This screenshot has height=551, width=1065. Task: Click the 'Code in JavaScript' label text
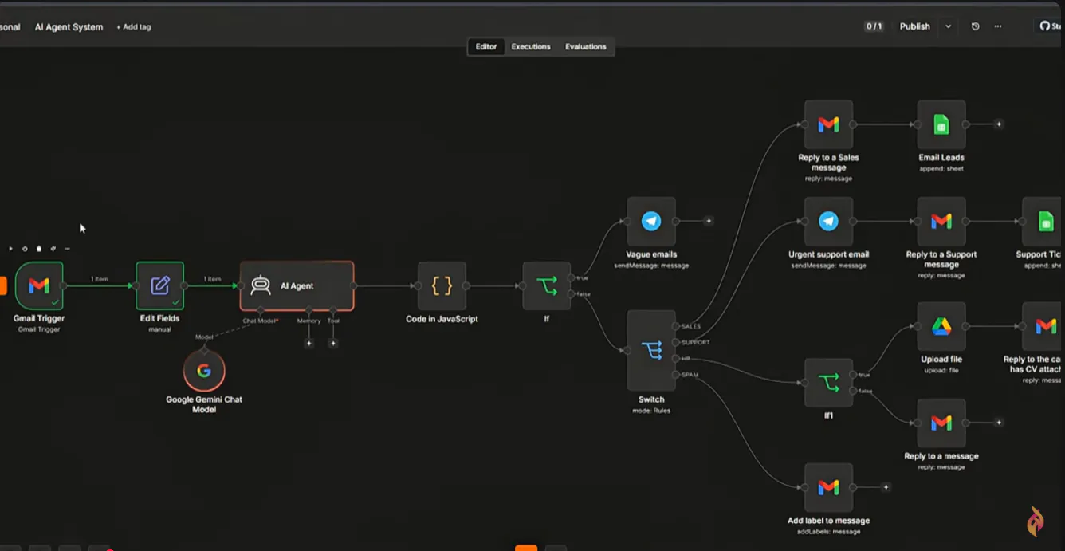pyautogui.click(x=442, y=319)
